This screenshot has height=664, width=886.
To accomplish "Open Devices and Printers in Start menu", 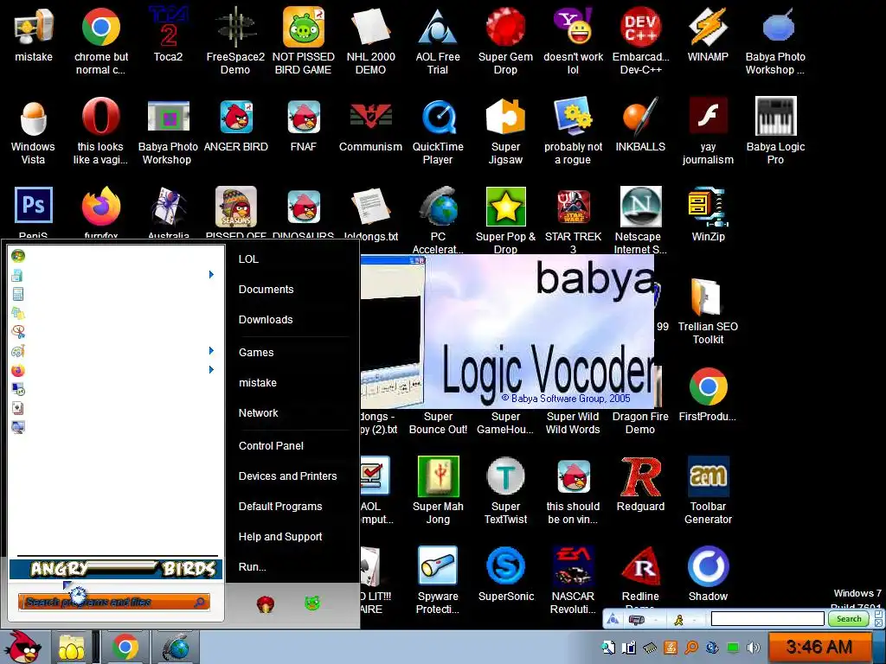I will tap(287, 476).
